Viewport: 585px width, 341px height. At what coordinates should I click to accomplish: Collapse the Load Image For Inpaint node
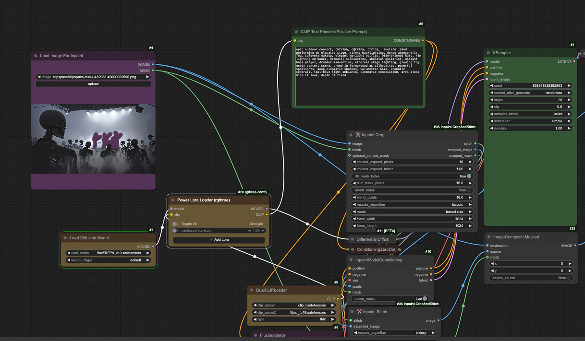tap(36, 56)
